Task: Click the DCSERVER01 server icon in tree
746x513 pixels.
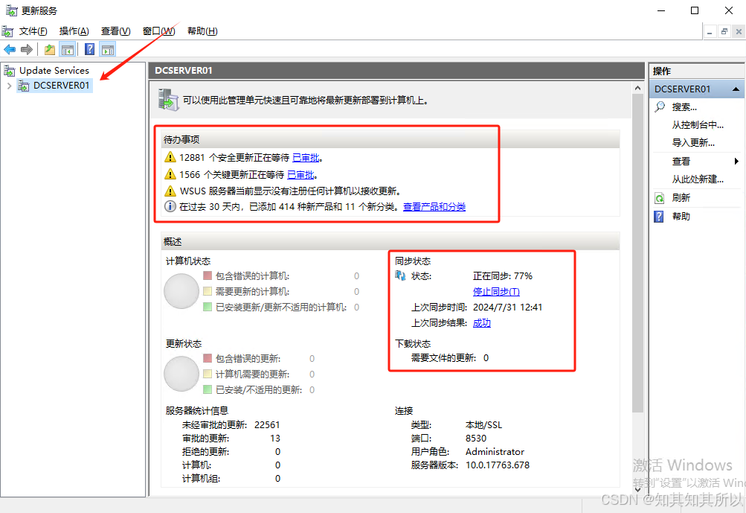Action: 24,86
